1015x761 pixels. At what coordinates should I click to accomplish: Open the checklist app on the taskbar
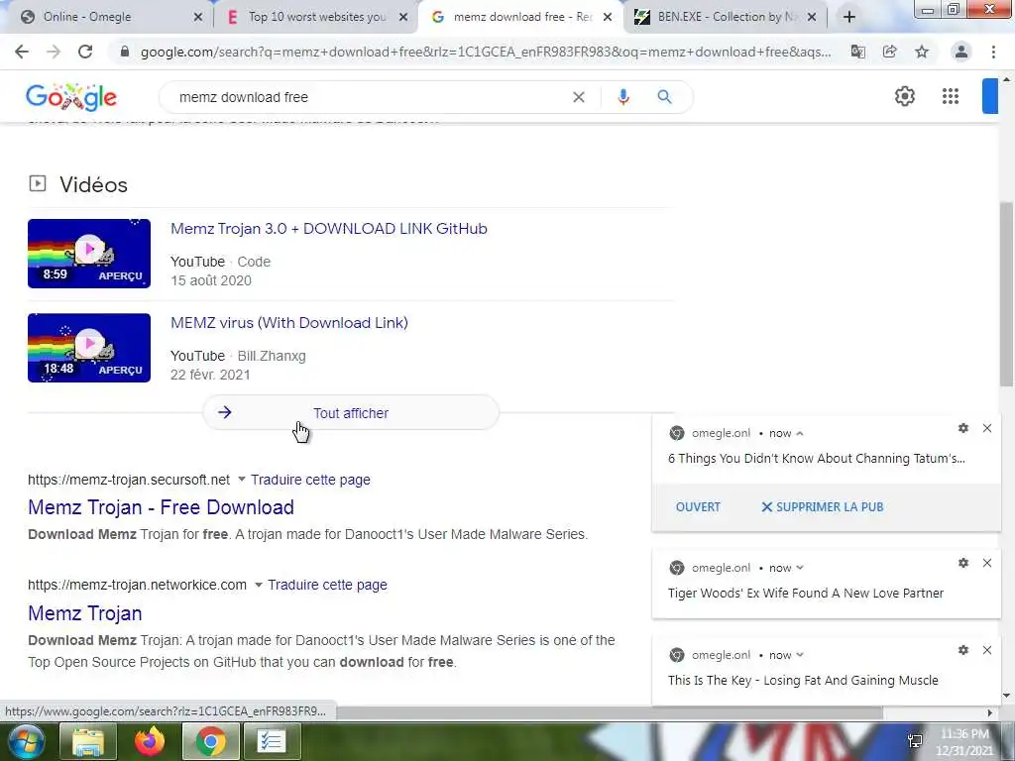click(272, 741)
